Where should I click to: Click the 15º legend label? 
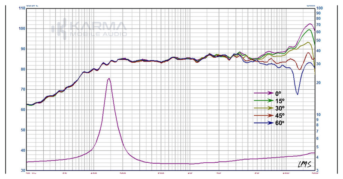[280, 101]
